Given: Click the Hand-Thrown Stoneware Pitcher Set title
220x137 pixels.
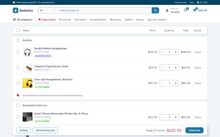Looking at the screenshot, I should click(61, 114).
